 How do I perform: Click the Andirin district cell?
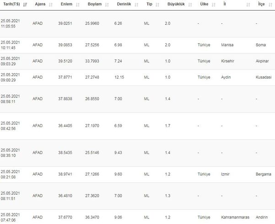(263, 218)
